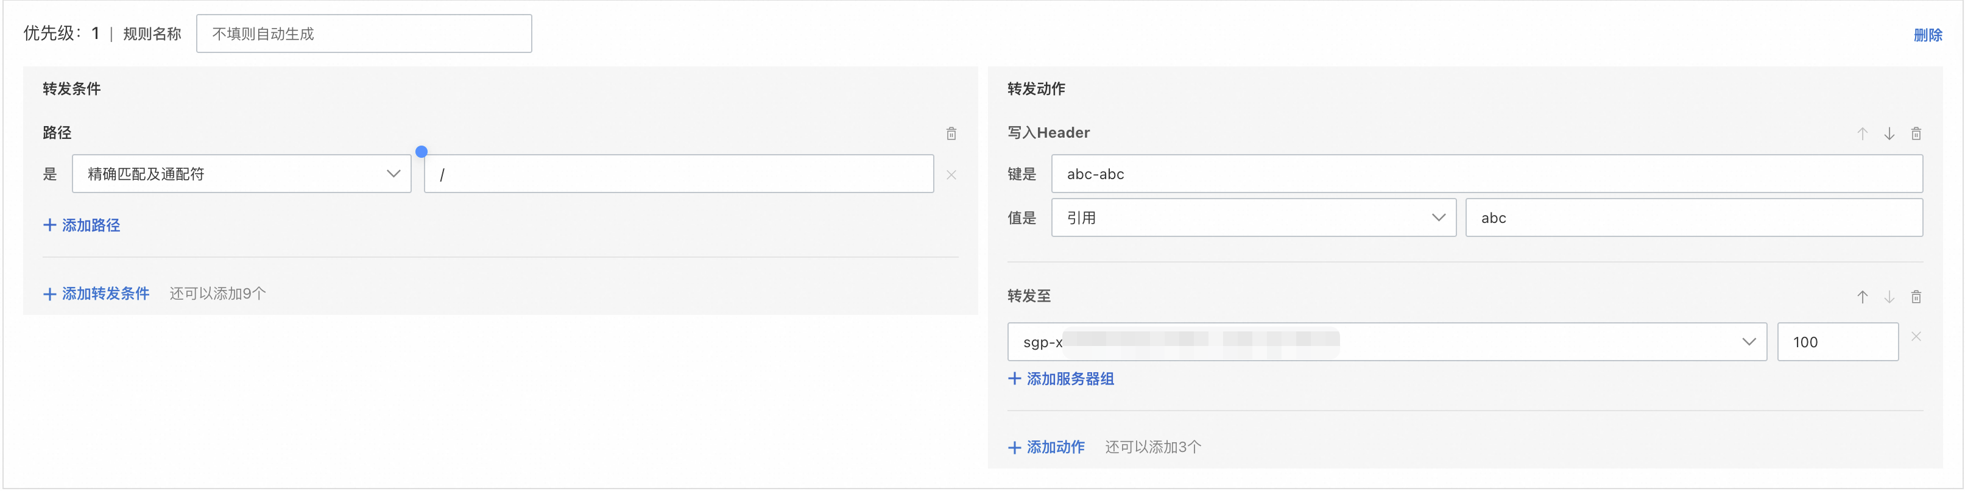
Task: Click 添加转发条件 link
Action: coord(96,294)
